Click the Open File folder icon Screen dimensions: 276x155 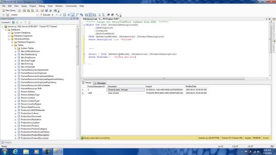click(x=42, y=10)
